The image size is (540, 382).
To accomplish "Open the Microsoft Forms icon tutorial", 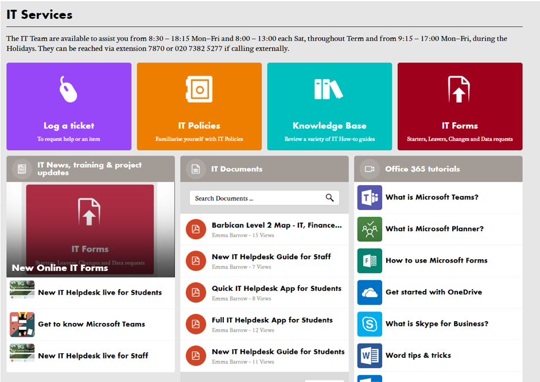I will [x=370, y=261].
